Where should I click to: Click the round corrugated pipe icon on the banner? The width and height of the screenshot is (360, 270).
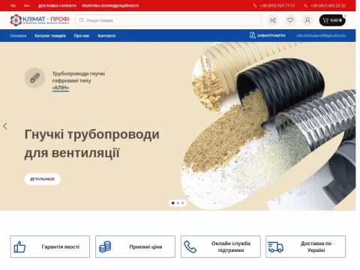tap(35, 78)
